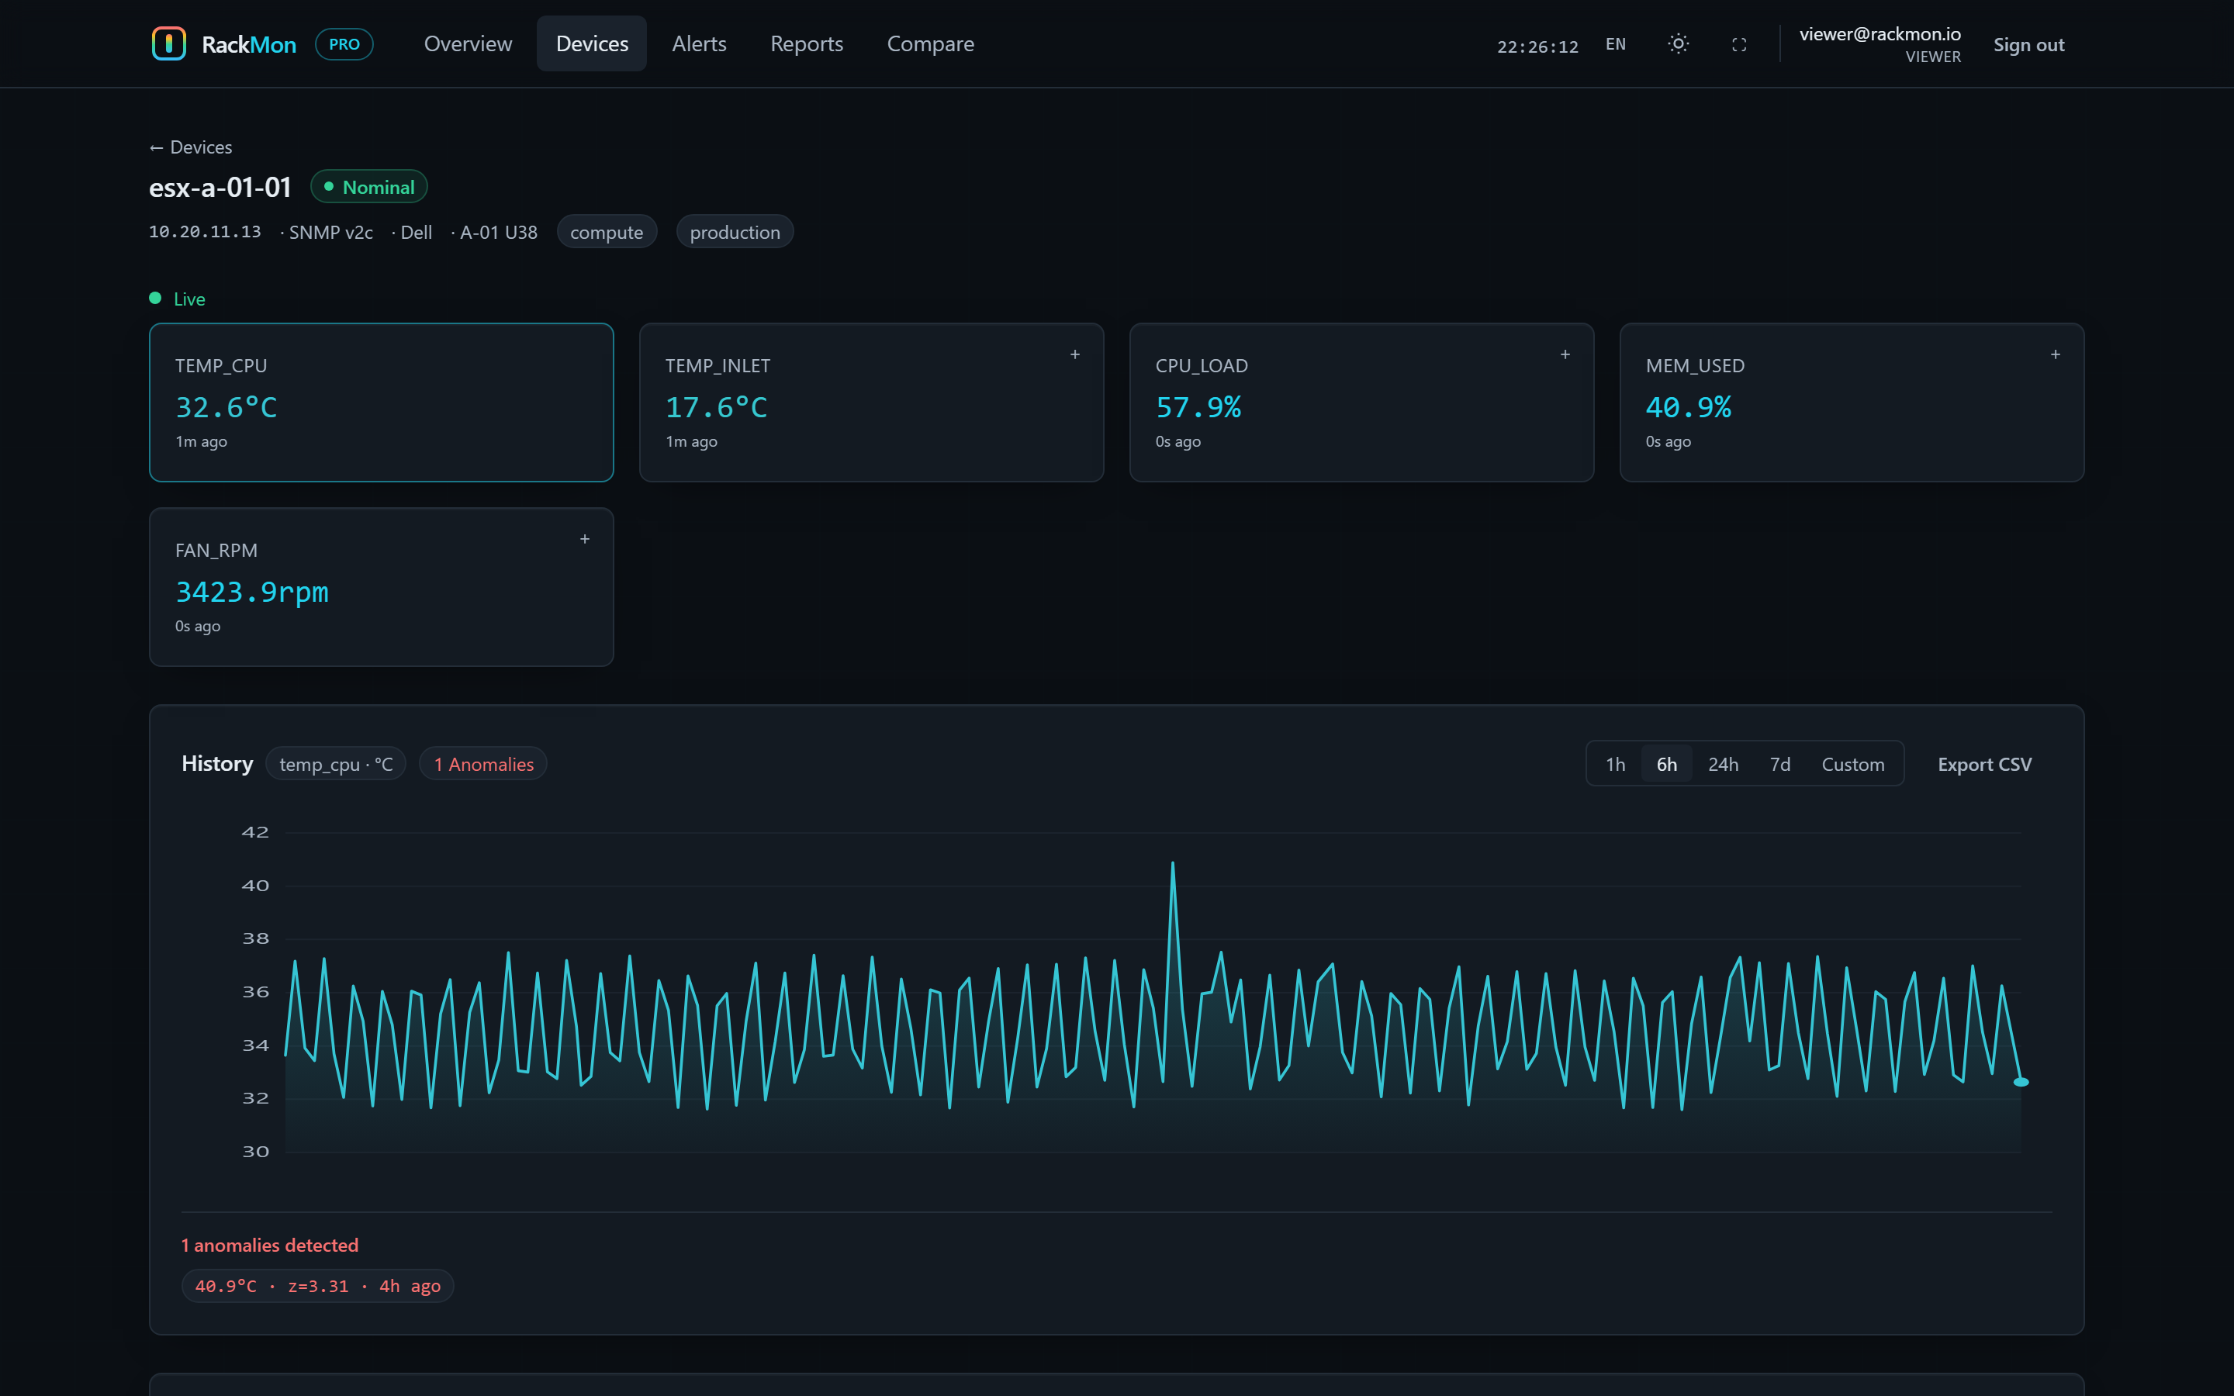The image size is (2234, 1396).
Task: Click the 22:26:12 clock display
Action: coord(1537,47)
